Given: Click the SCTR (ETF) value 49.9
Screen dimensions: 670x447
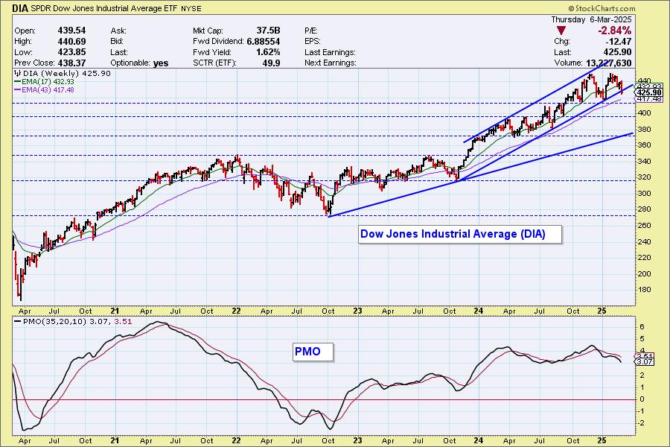Looking at the screenshot, I should [272, 63].
